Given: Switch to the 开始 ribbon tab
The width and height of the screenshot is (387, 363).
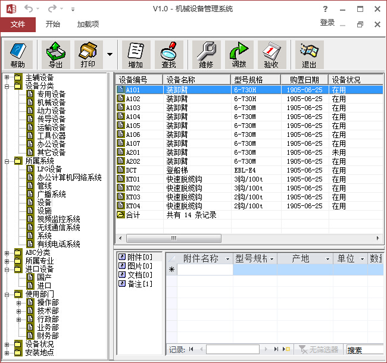Looking at the screenshot, I should tap(53, 24).
